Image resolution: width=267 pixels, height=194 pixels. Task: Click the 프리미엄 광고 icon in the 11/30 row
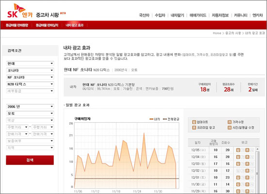247,184
